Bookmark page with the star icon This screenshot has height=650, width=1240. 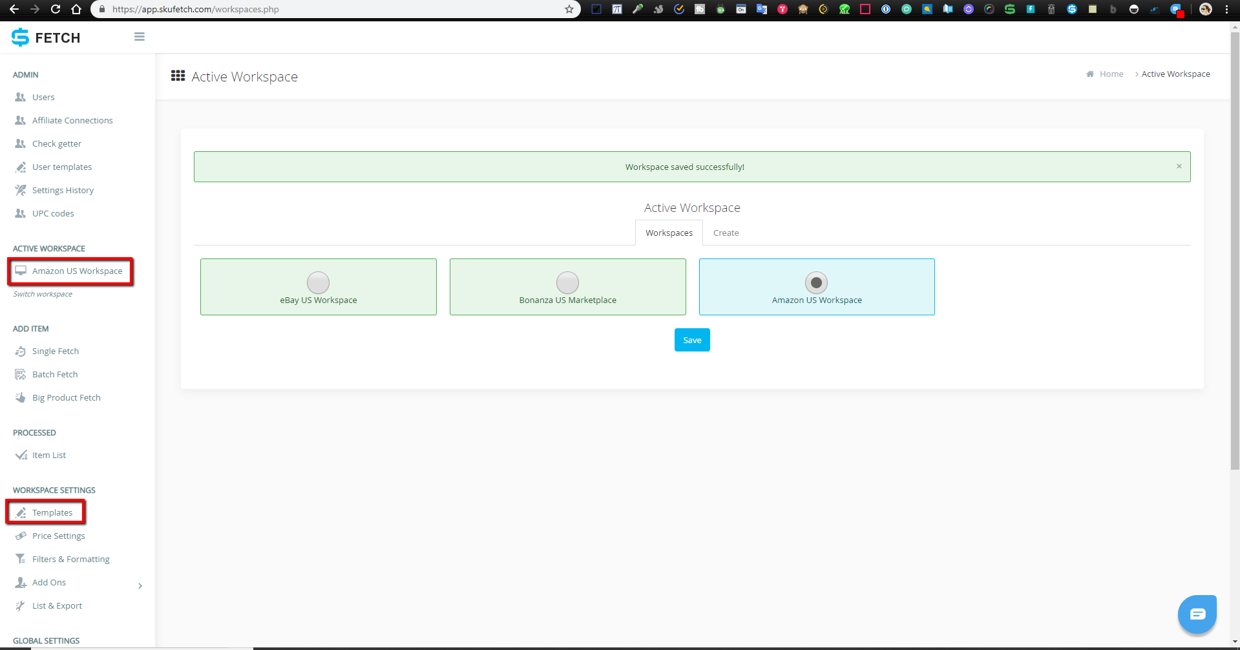coord(569,9)
